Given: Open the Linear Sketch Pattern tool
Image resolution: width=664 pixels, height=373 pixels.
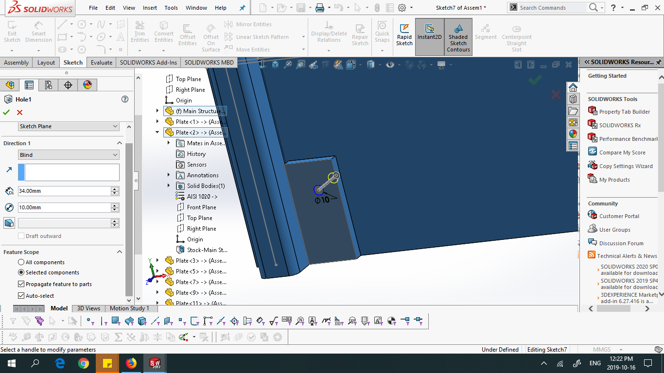Looking at the screenshot, I should click(x=257, y=37).
